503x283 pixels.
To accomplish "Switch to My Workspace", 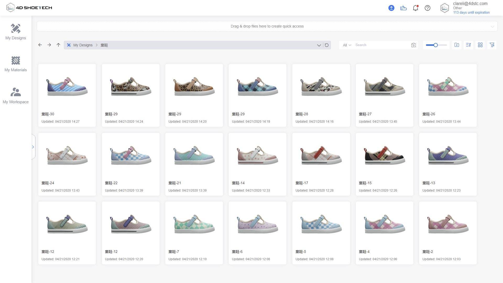I will point(15,96).
